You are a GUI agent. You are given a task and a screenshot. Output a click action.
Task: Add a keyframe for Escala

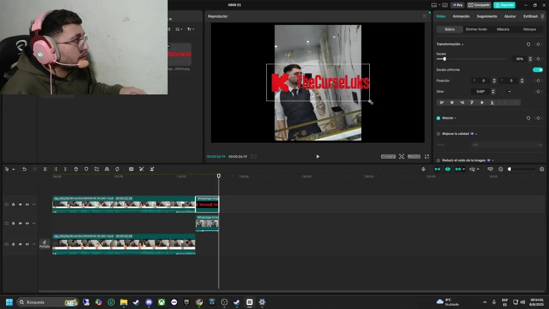538,59
